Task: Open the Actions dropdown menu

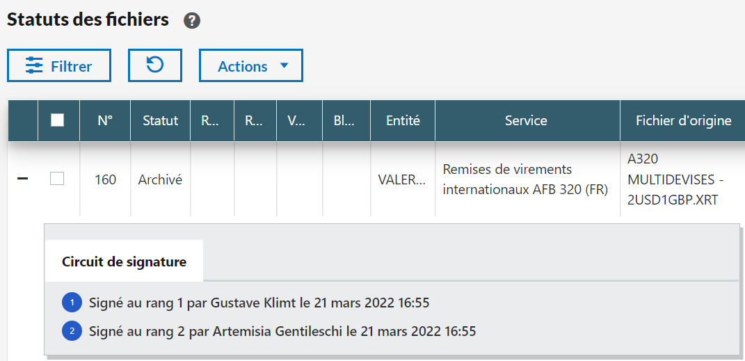Action: 250,66
